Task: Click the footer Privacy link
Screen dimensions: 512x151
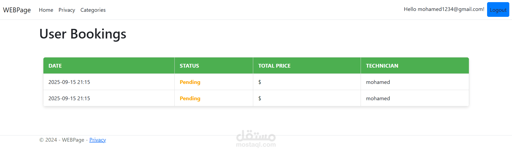Action: (x=98, y=140)
